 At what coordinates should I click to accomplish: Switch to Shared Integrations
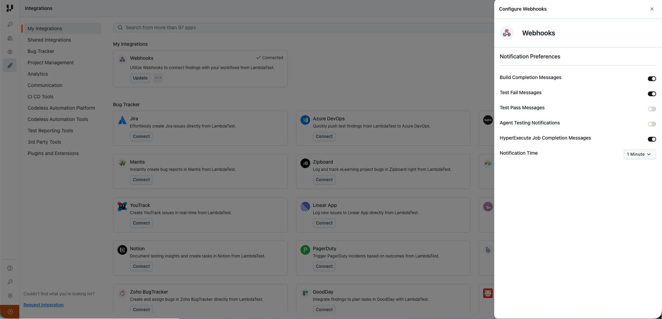click(49, 40)
